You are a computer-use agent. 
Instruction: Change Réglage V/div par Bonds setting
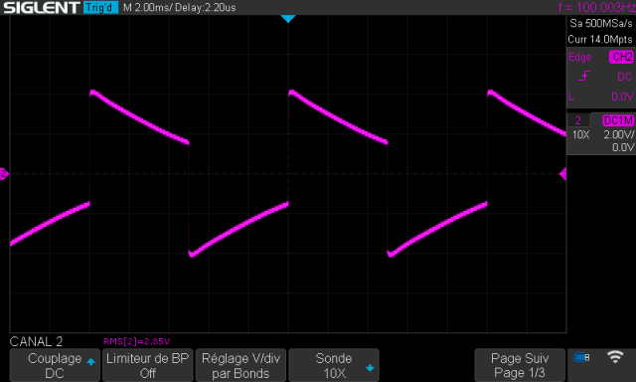point(240,365)
